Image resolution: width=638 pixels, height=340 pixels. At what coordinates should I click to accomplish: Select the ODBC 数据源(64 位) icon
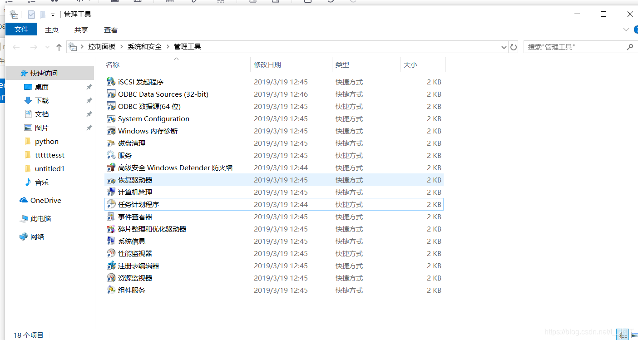click(x=111, y=106)
